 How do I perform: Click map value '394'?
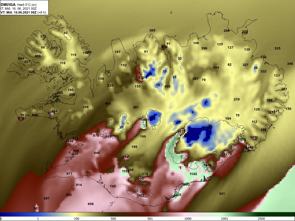pyautogui.click(x=216, y=67)
